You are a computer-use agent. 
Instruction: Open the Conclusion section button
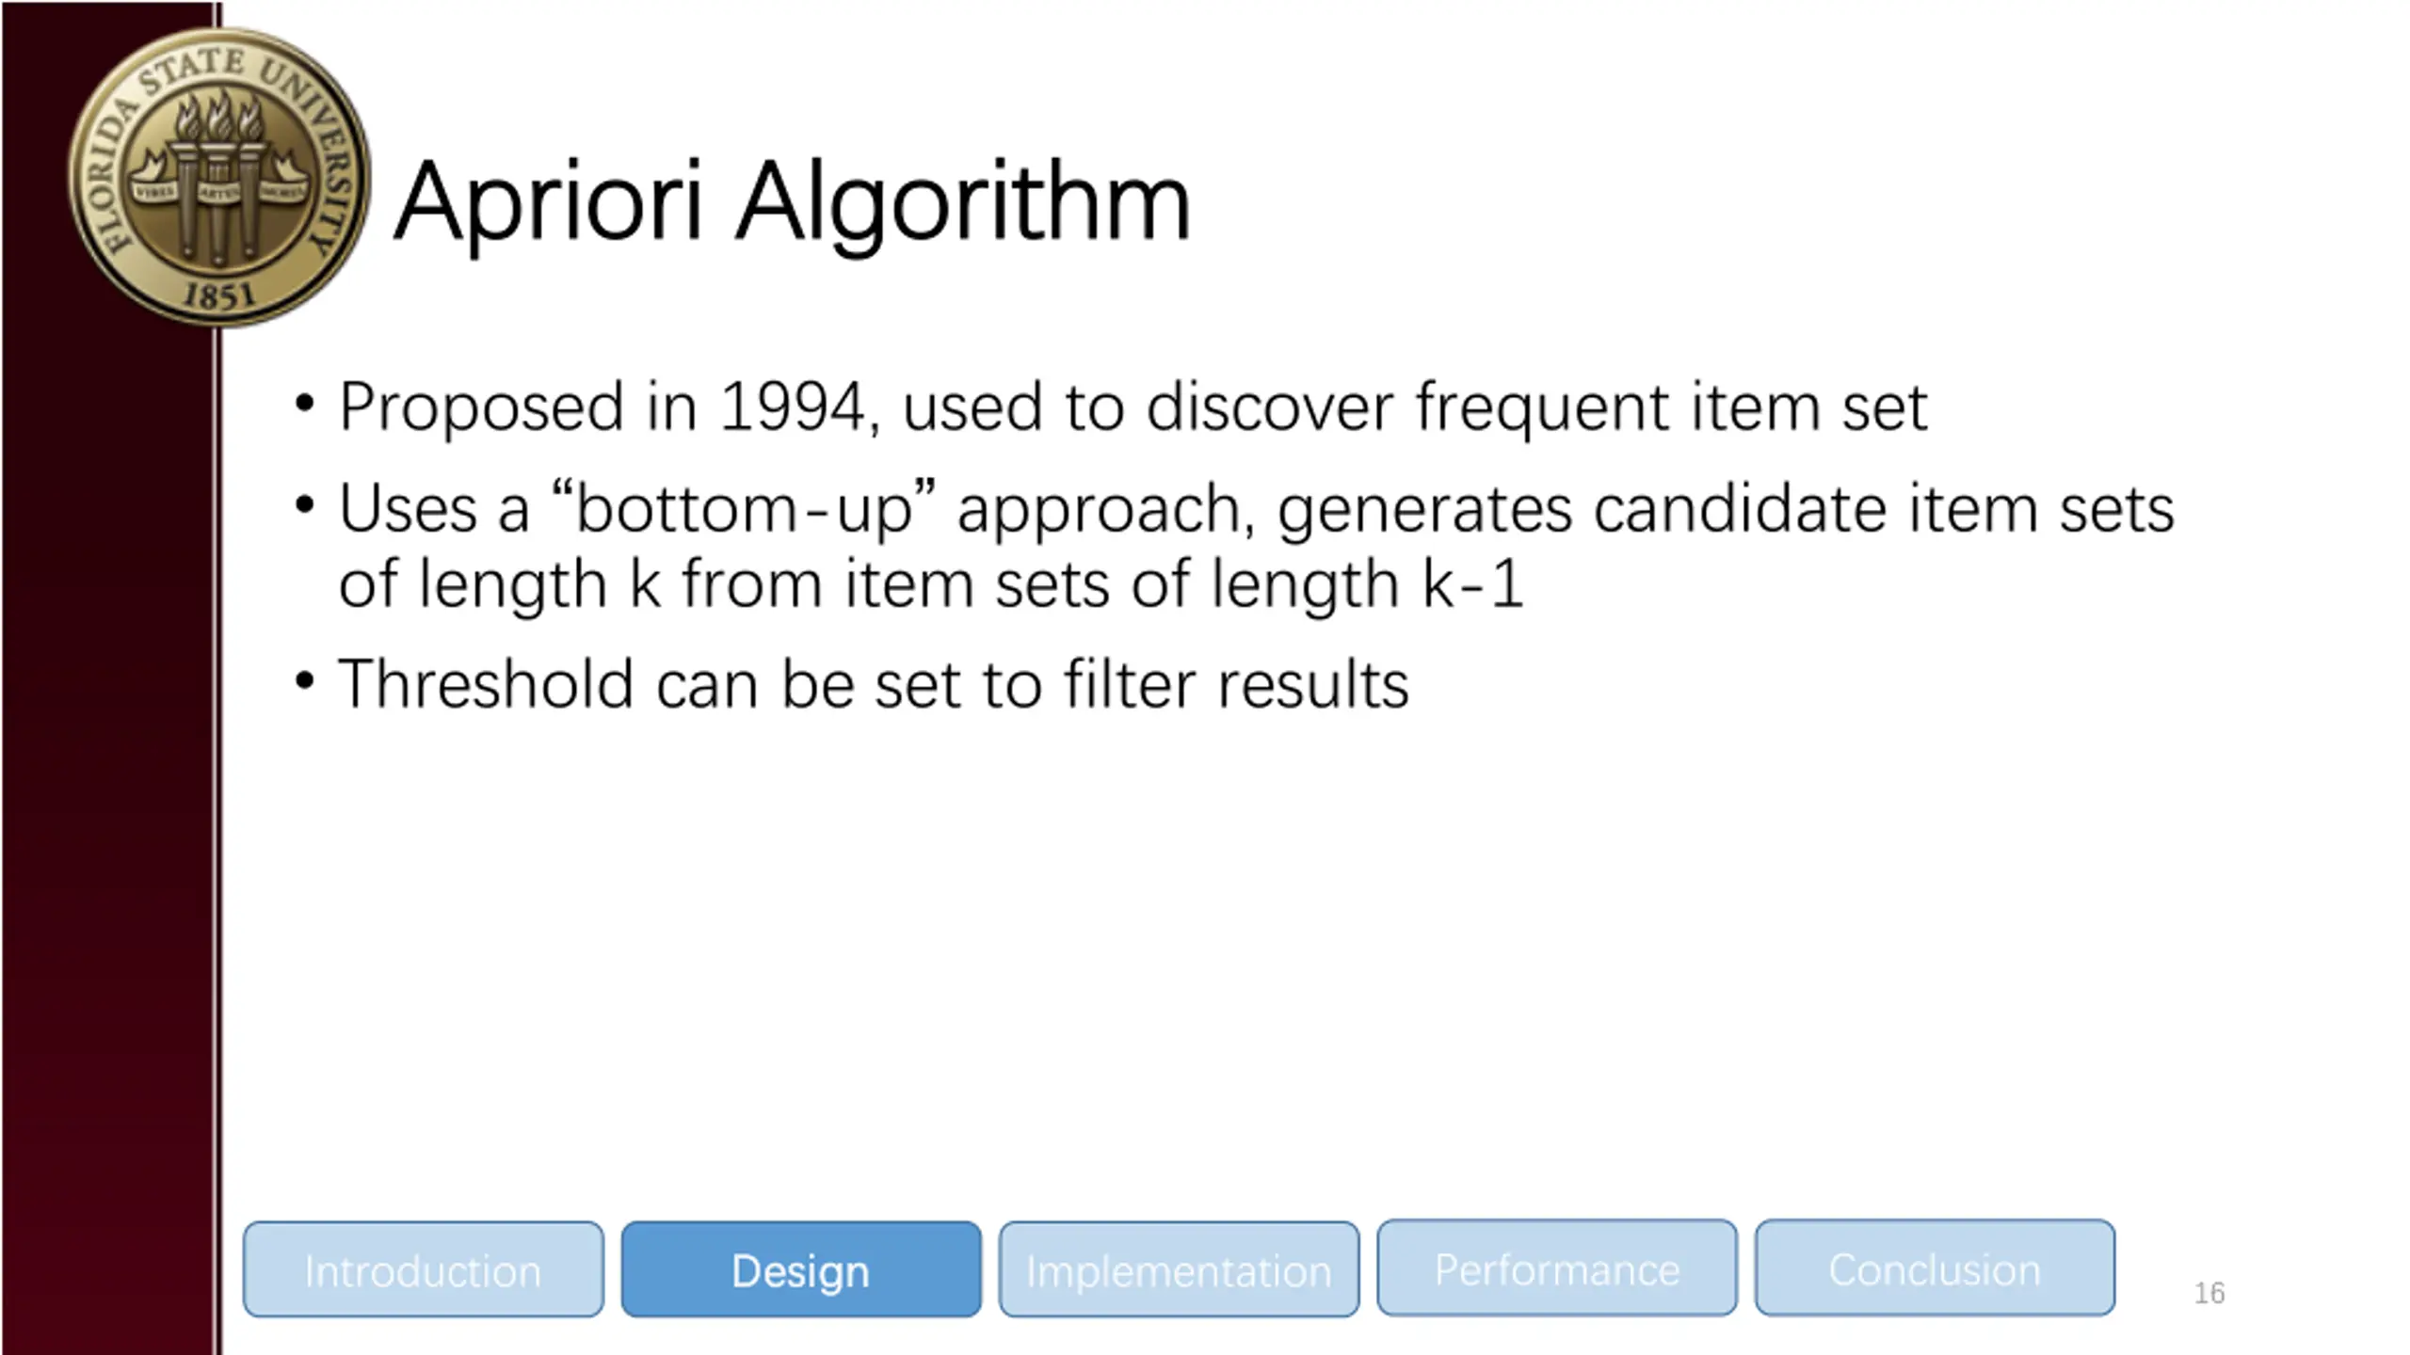click(1935, 1269)
